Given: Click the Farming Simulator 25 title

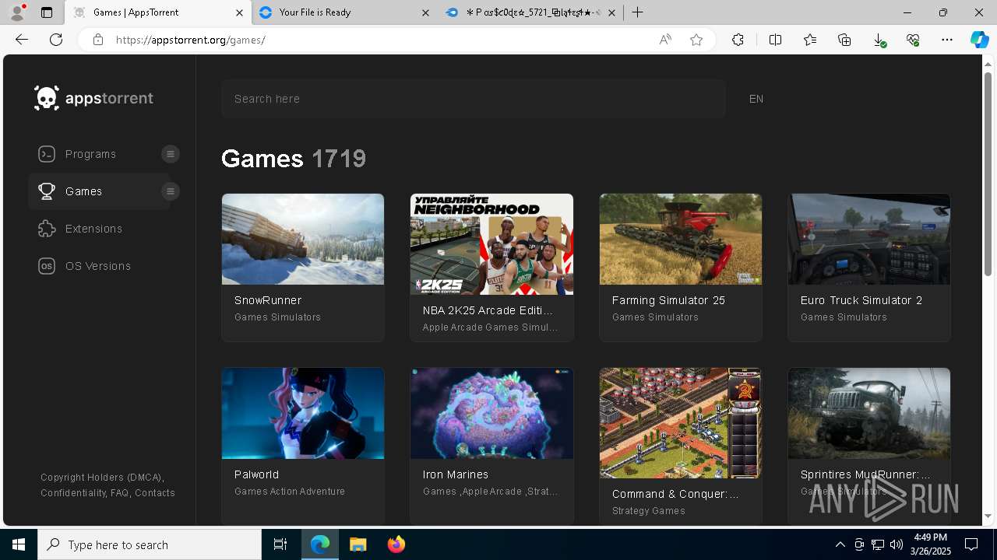Looking at the screenshot, I should (668, 300).
